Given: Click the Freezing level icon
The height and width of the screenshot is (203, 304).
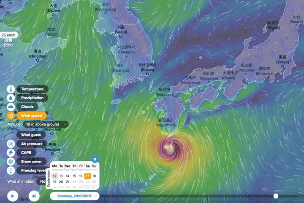Looking at the screenshot, I should (11, 170).
